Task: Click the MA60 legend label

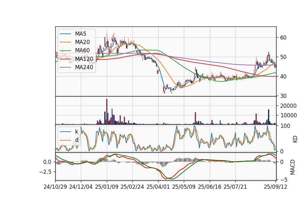Action: point(83,50)
